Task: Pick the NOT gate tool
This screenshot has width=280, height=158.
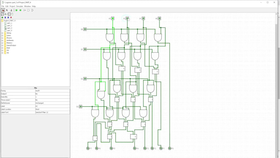Action: pos(24,10)
